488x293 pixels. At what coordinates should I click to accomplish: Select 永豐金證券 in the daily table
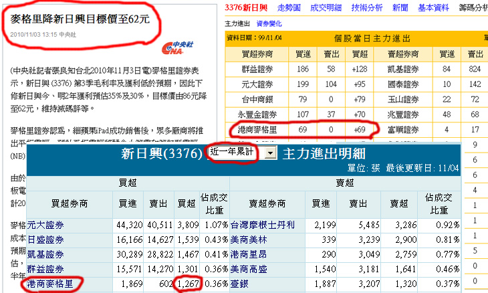click(x=257, y=114)
